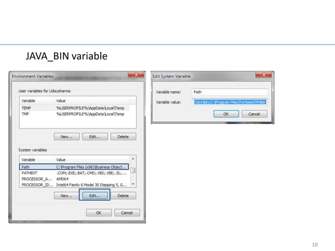This screenshot has height=251, width=335.
Task: Confirm Environment Variables with OK
Action: click(99, 213)
